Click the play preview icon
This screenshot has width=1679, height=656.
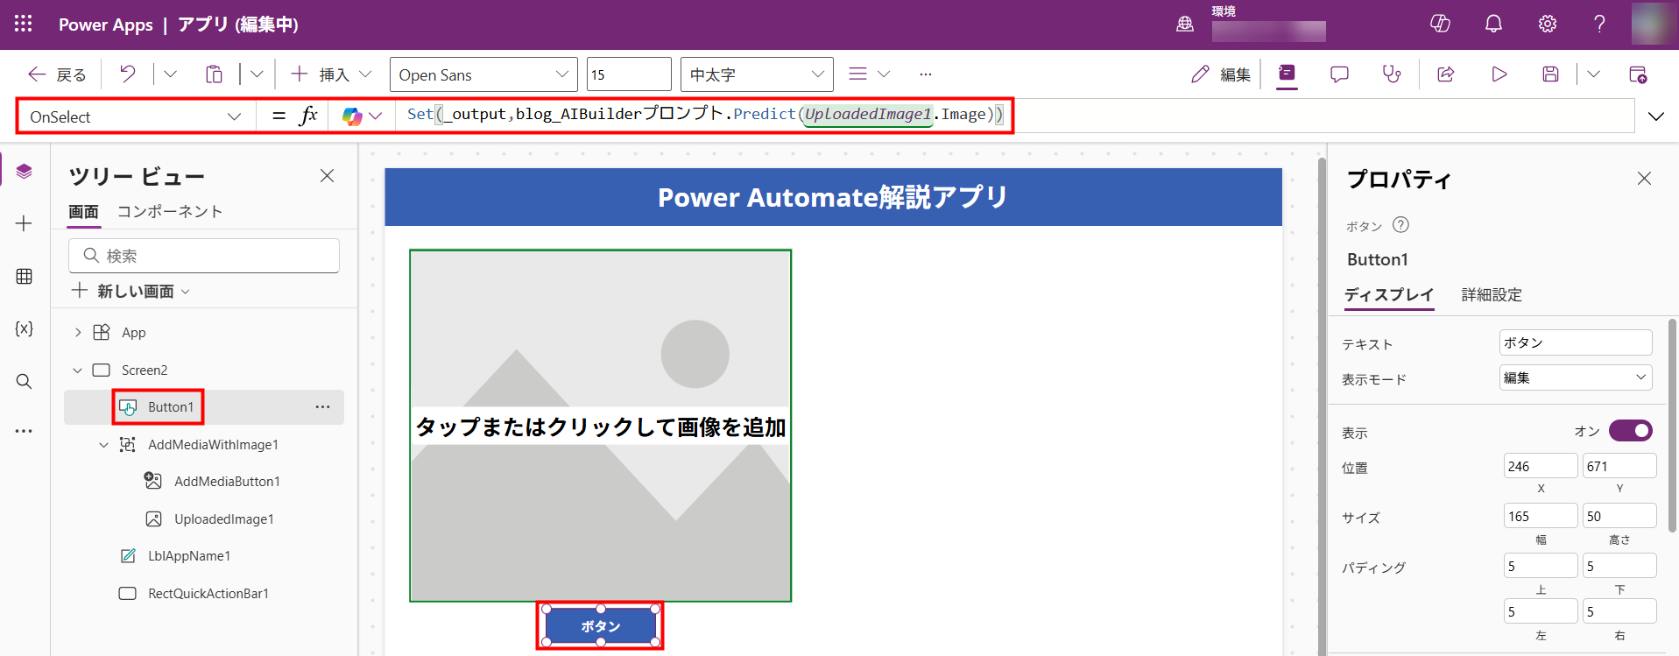pos(1499,74)
